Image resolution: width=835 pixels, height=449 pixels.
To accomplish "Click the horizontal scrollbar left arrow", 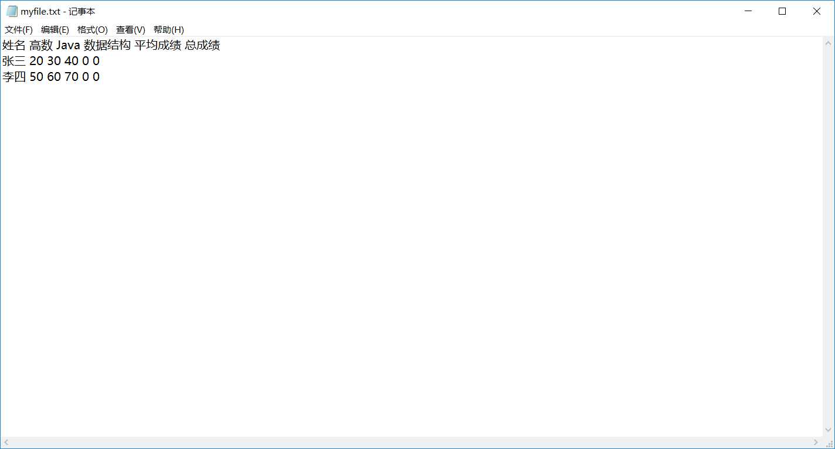I will pos(6,442).
